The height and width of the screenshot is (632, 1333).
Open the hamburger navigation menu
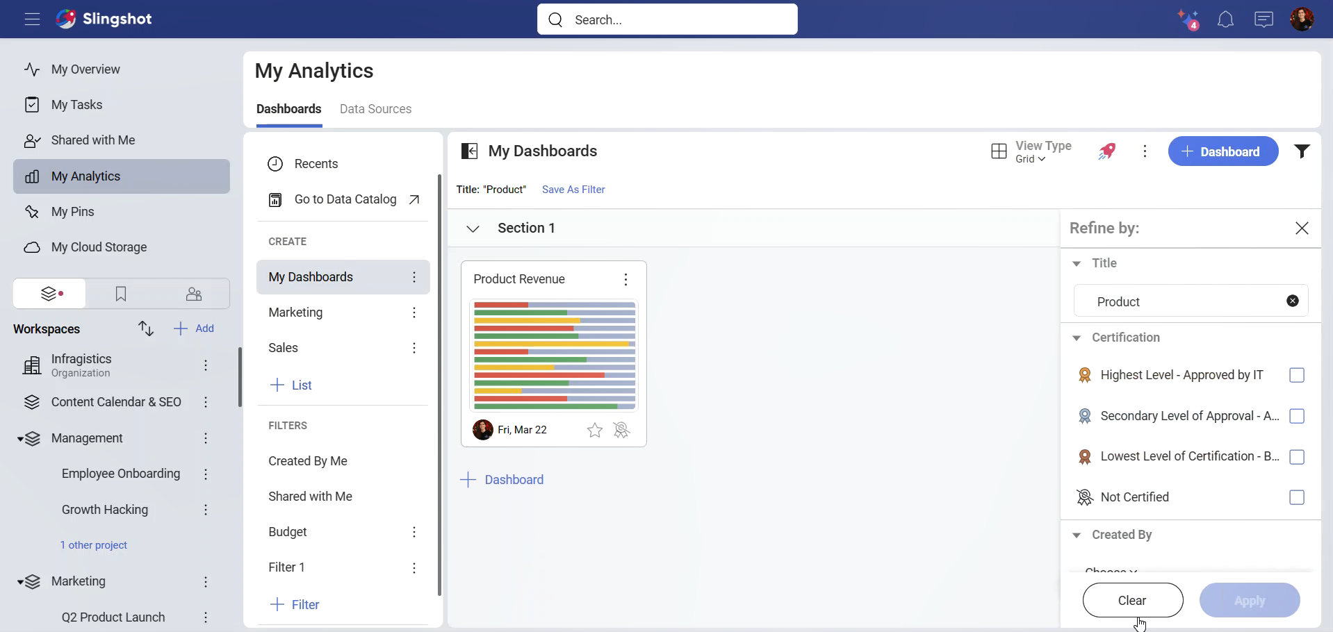point(32,19)
